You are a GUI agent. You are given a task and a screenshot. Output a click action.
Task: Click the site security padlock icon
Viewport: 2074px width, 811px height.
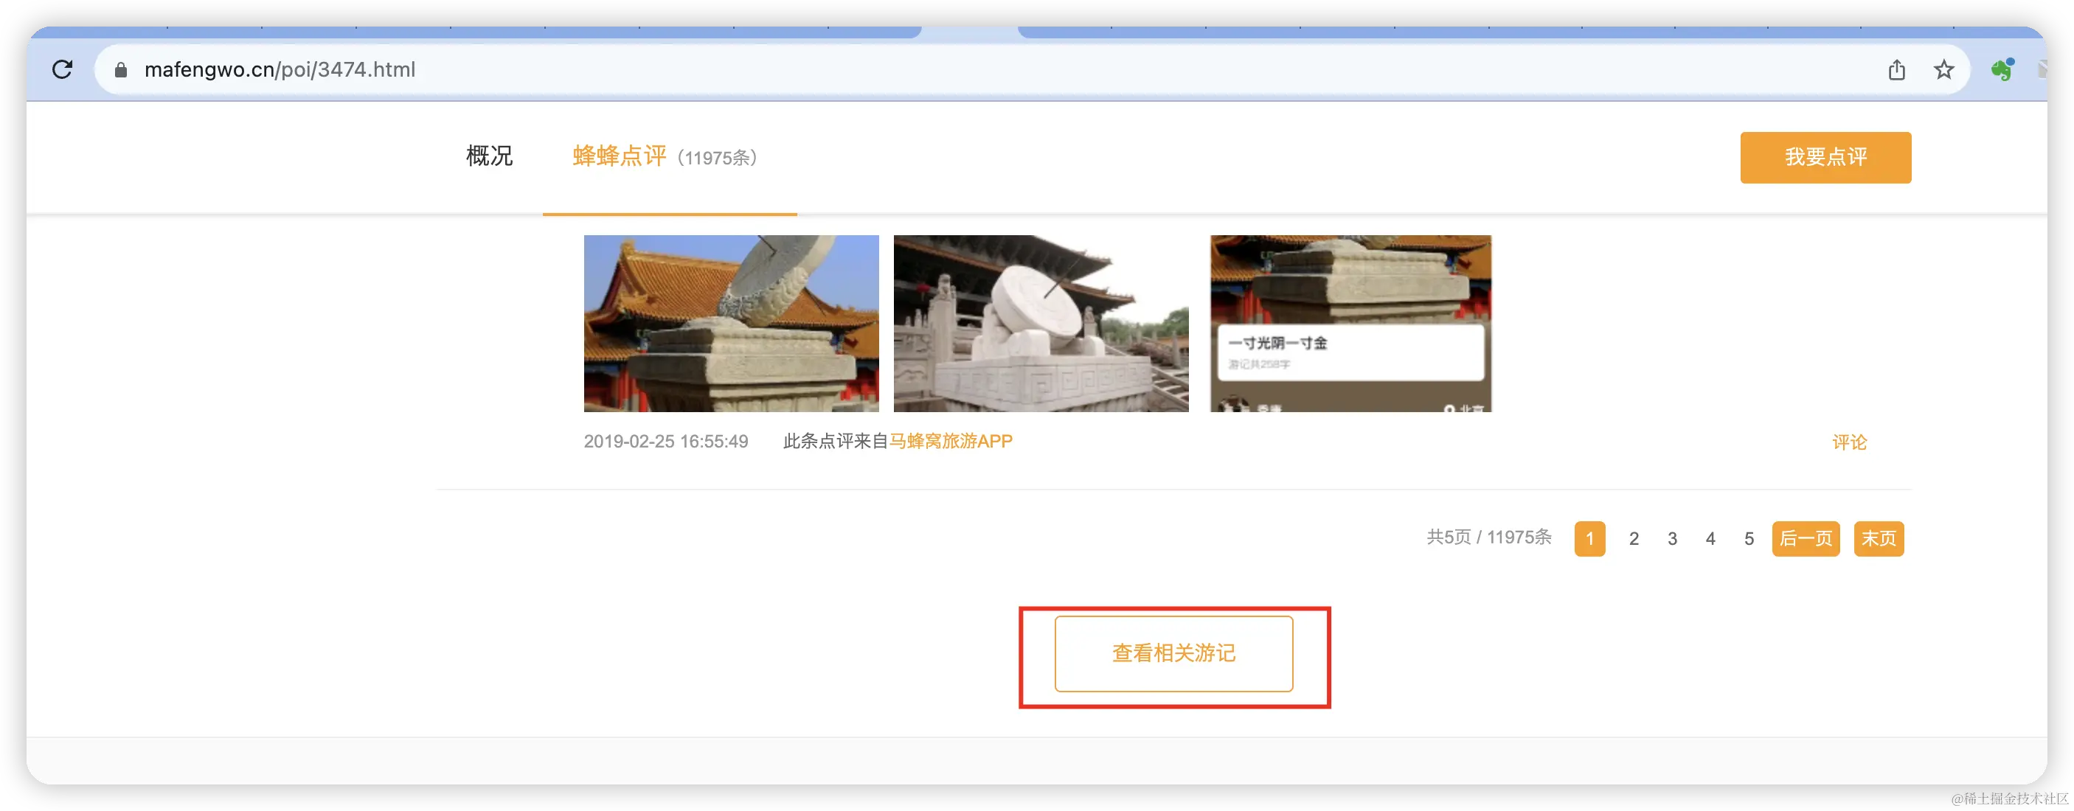click(x=121, y=70)
